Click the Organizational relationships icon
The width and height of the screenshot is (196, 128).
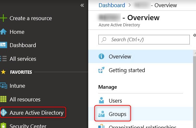[101, 126]
